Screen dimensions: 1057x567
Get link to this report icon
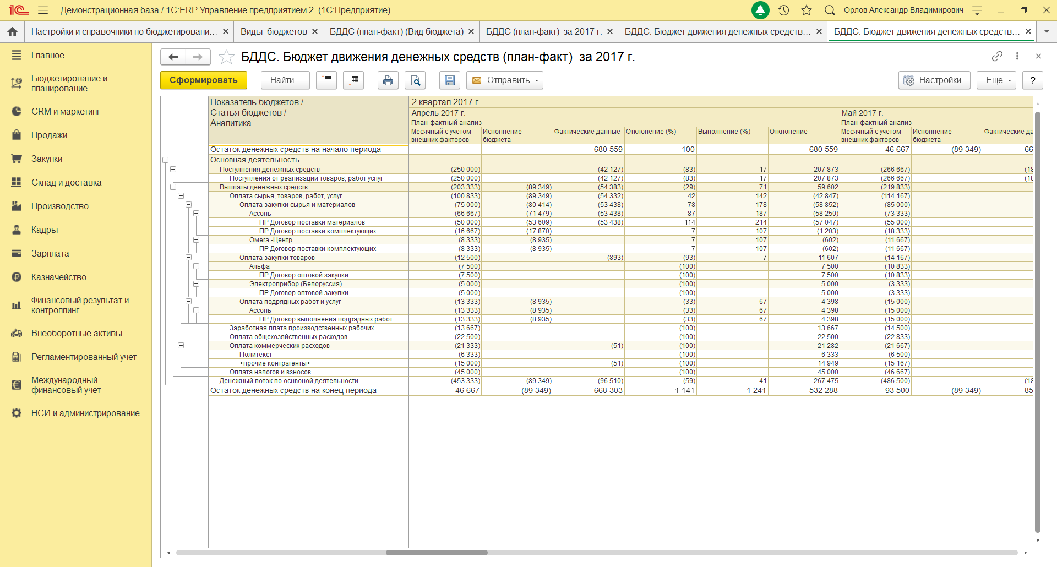click(997, 56)
